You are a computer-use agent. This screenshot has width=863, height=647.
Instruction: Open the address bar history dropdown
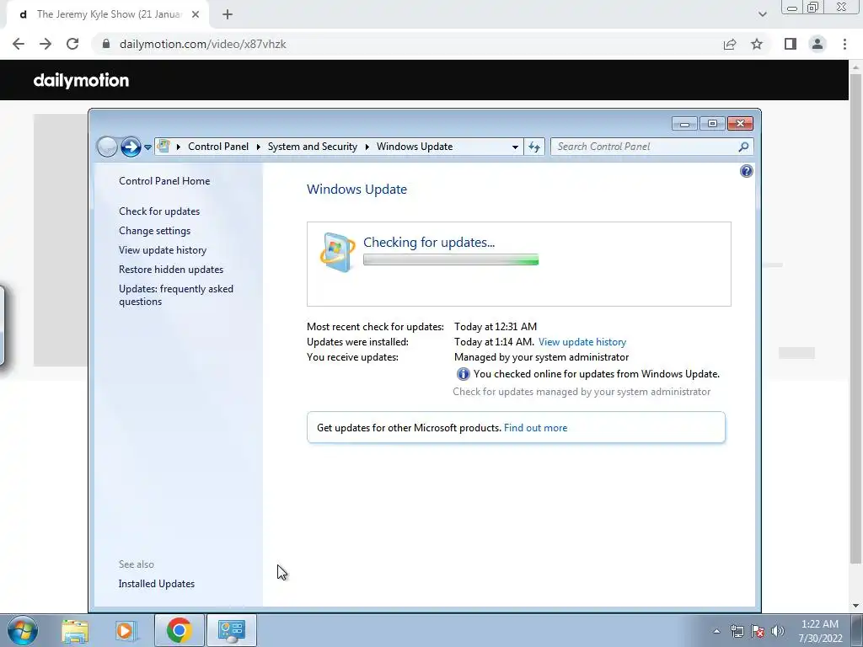pos(515,147)
